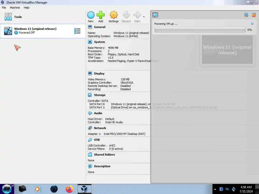Open the General section header link
Screen dimensions: 259x194
click(x=100, y=27)
